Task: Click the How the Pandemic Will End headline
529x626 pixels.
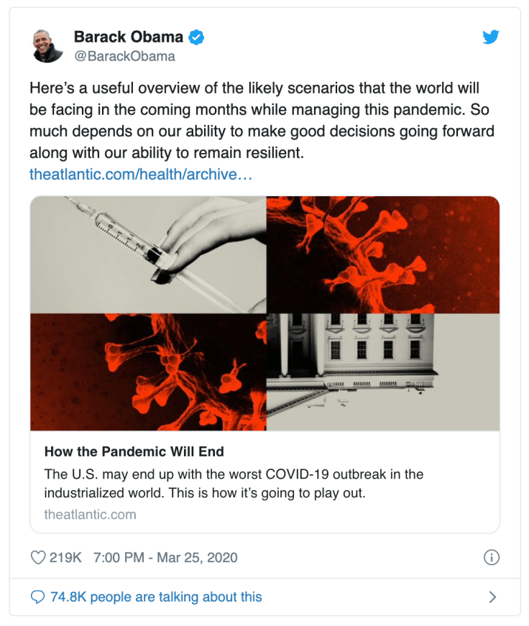Action: (134, 452)
